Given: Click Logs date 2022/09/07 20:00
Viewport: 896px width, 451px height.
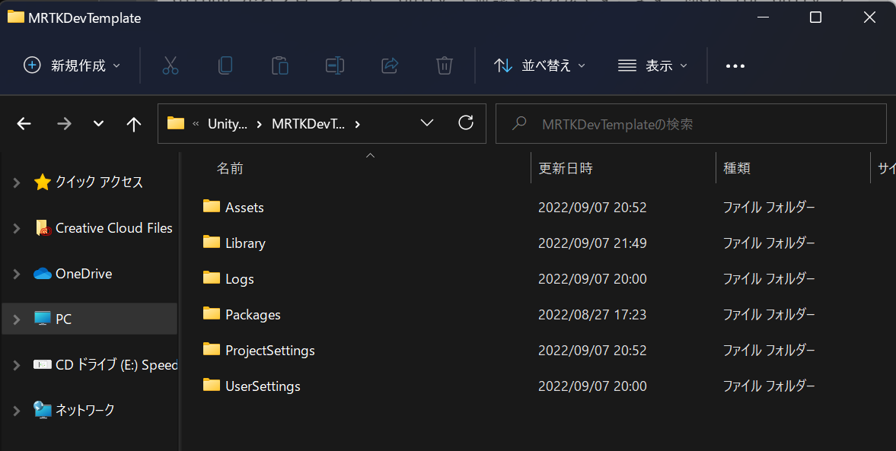Looking at the screenshot, I should tap(592, 278).
